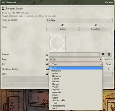Choose Berserker from job list

point(76,76)
